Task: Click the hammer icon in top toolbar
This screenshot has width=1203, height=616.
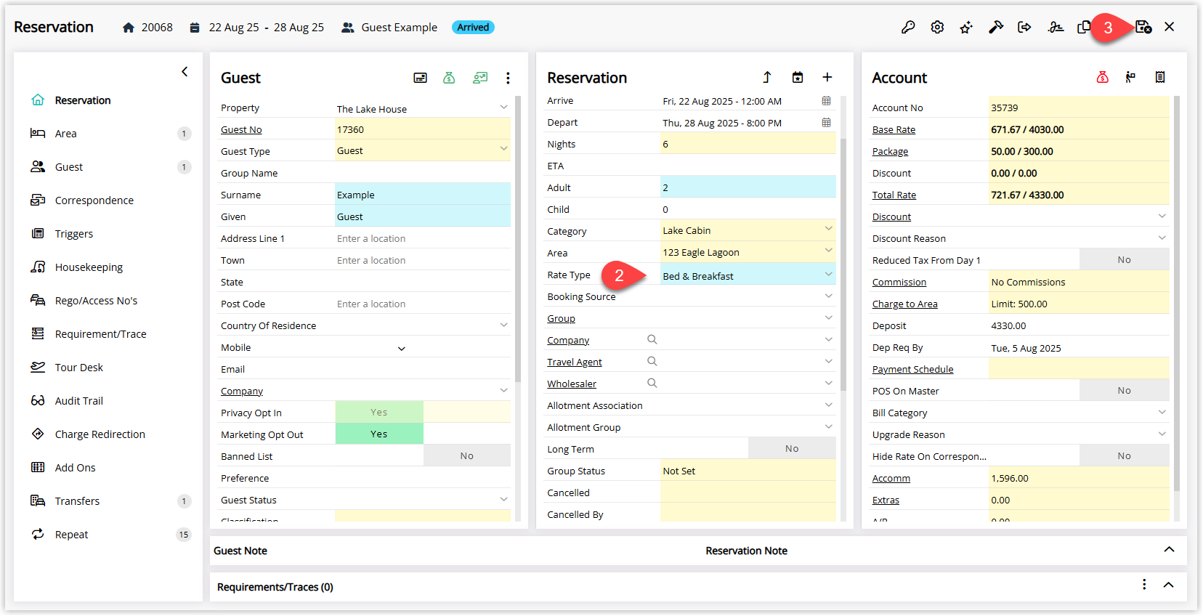Action: click(x=996, y=27)
